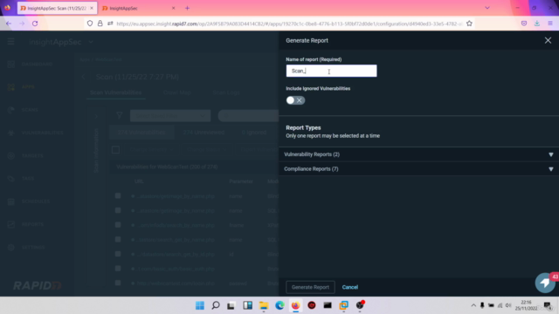Close the Generate Report panel
Image resolution: width=559 pixels, height=314 pixels.
pos(548,40)
